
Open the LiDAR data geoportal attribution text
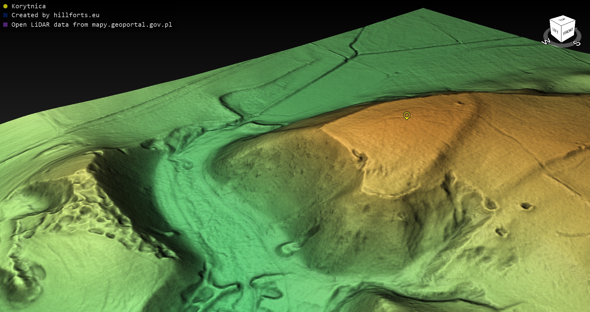(x=92, y=25)
